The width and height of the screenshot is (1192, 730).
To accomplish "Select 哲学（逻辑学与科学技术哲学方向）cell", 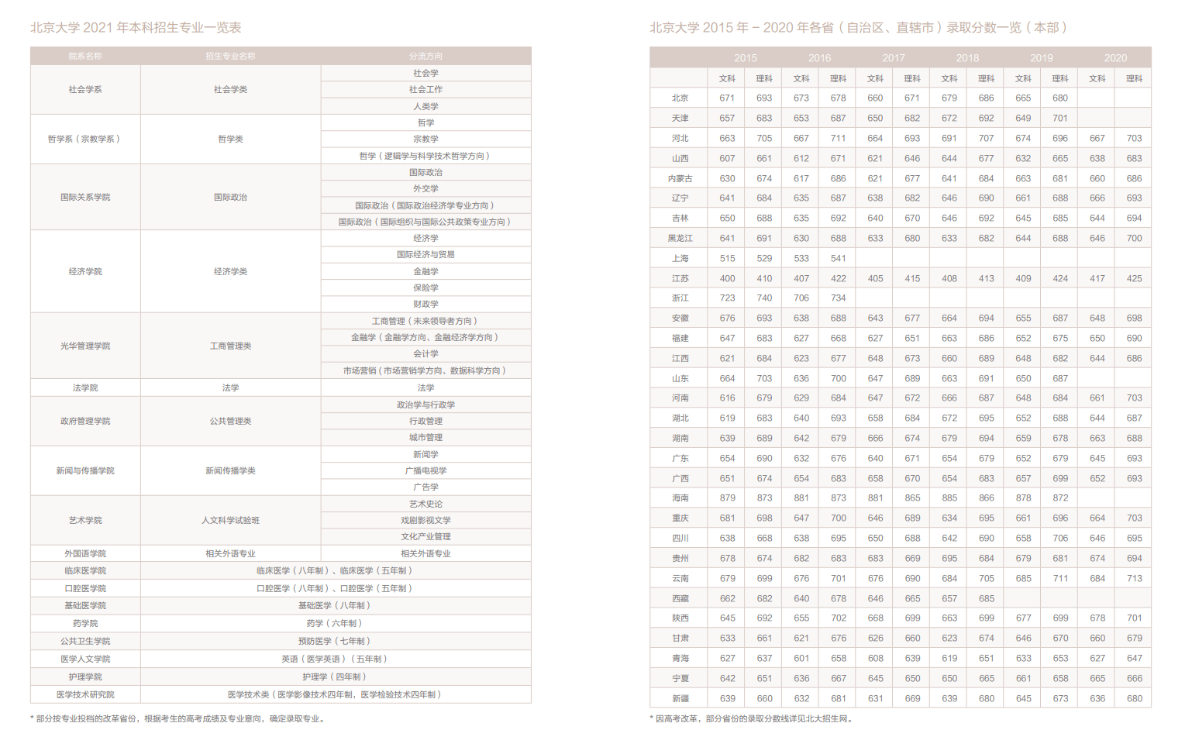I will click(425, 156).
